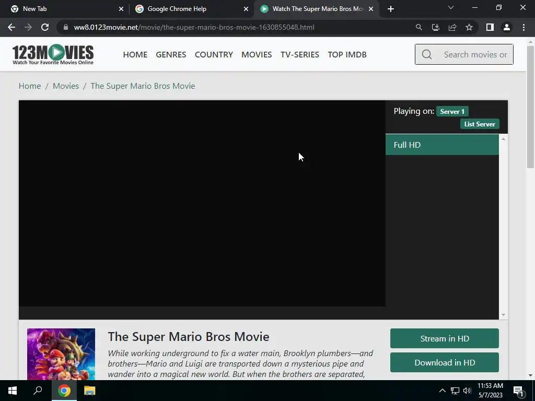
Task: Select the Server 1 badge
Action: [452, 112]
